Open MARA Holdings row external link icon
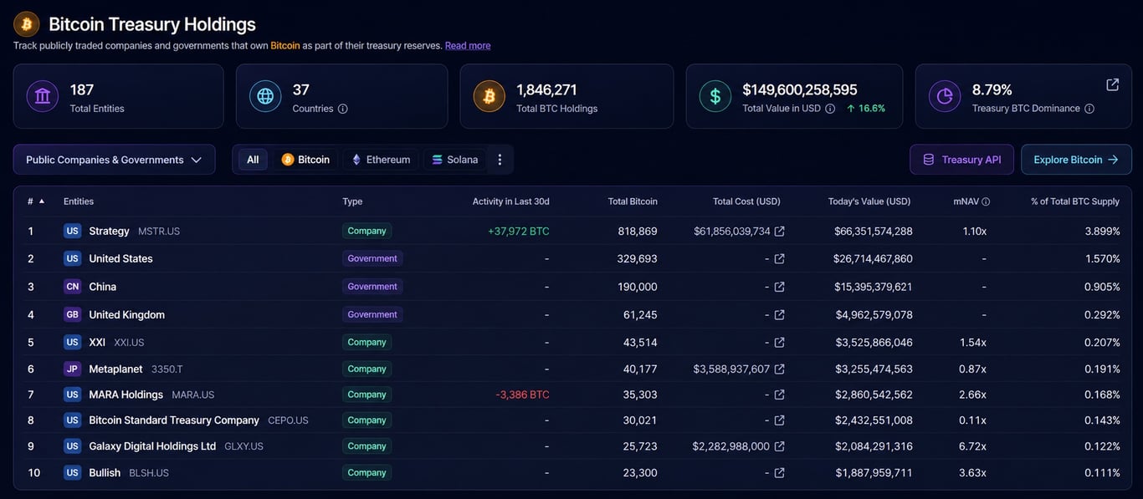This screenshot has width=1143, height=499. point(779,395)
